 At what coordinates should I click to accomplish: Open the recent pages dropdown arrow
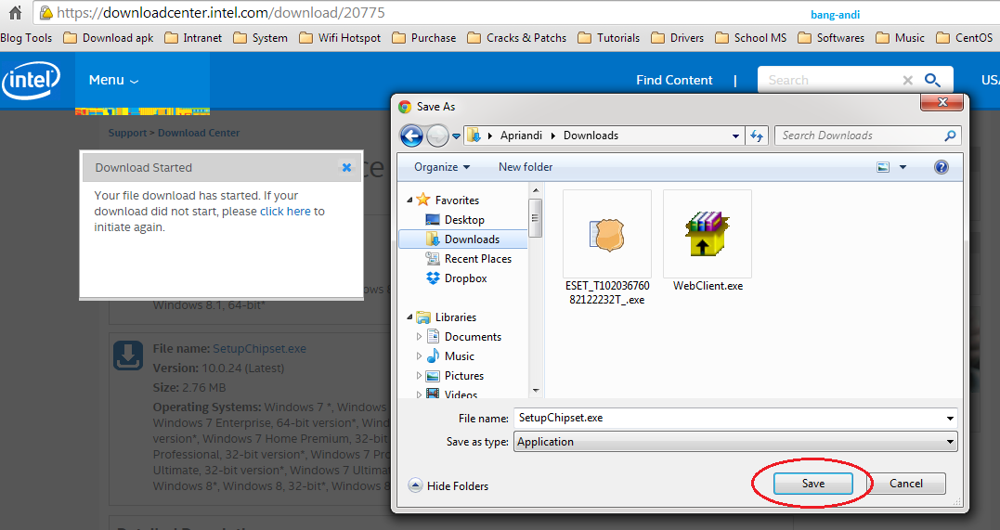[456, 136]
